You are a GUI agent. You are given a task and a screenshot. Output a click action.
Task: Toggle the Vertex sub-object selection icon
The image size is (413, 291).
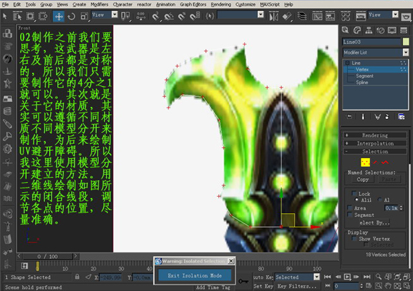point(365,162)
